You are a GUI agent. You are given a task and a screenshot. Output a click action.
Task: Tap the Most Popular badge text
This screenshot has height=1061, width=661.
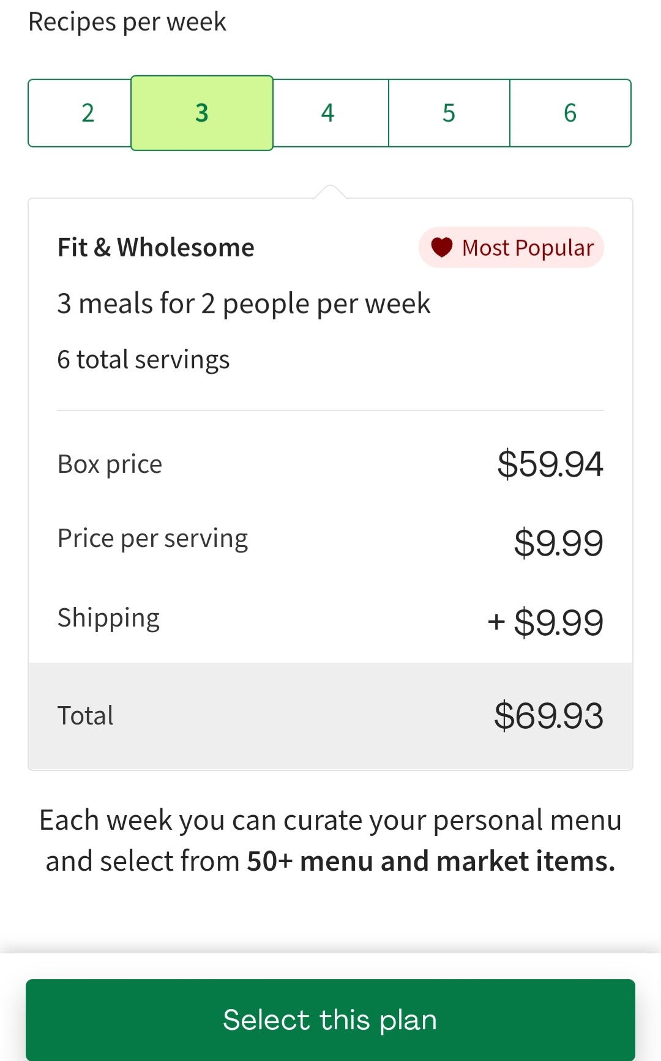click(528, 248)
